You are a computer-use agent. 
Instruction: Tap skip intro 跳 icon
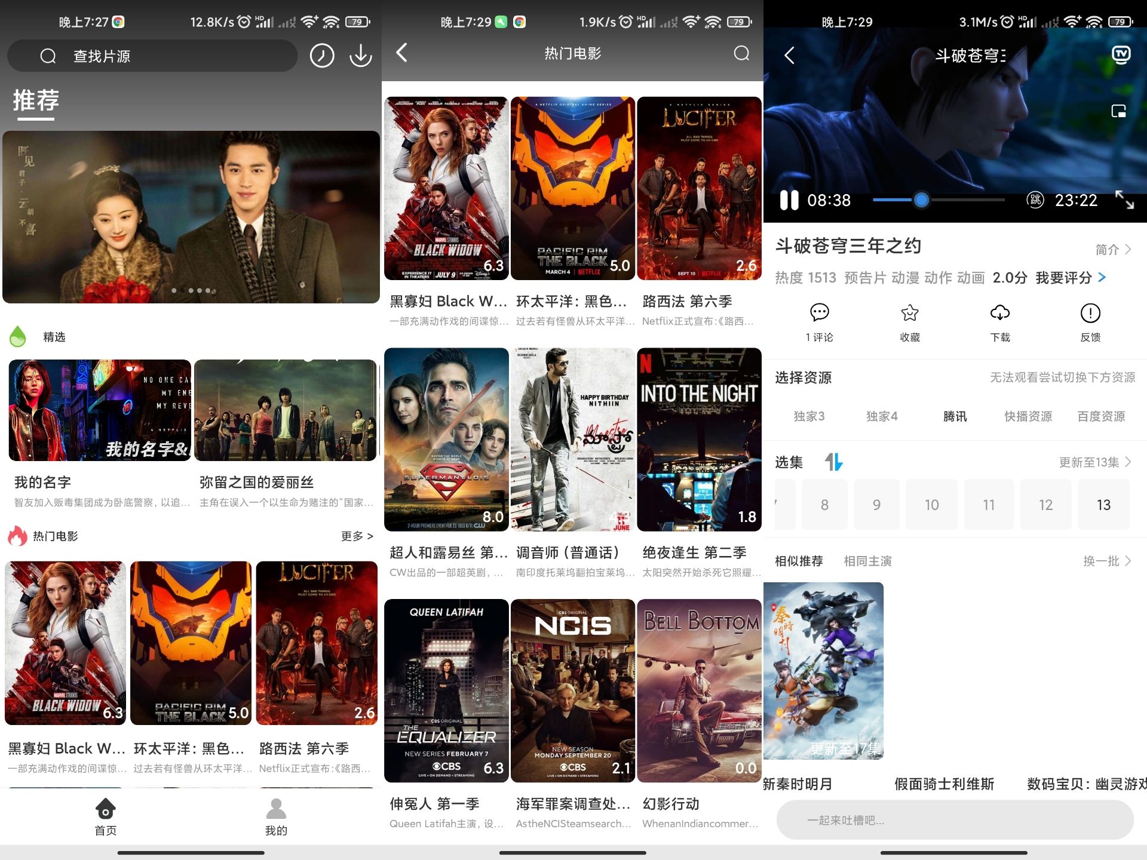click(1035, 200)
